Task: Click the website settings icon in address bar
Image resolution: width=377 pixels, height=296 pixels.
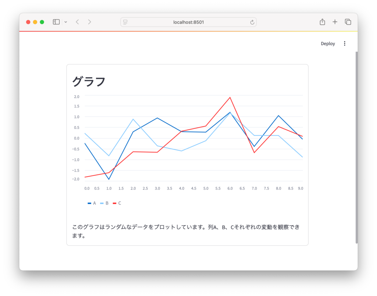Action: click(x=125, y=22)
